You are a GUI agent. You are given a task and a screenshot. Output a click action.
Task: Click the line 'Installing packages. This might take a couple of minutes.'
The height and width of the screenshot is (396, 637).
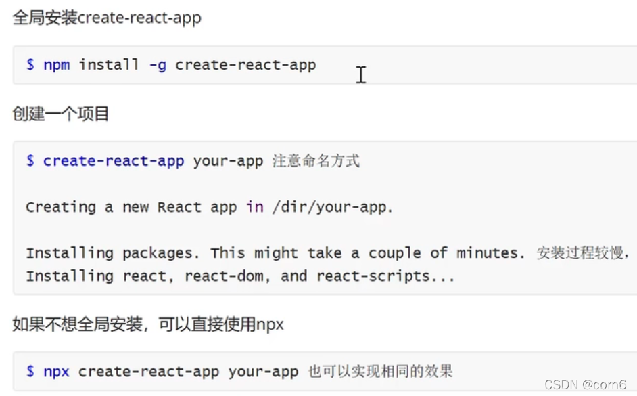pyautogui.click(x=275, y=253)
